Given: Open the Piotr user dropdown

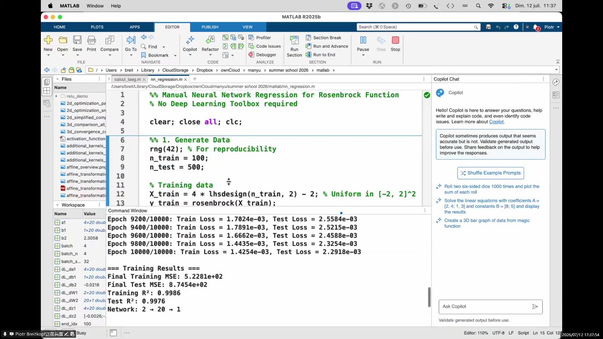Looking at the screenshot, I should click(552, 27).
